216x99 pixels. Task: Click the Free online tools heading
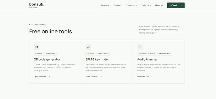coord(51,31)
